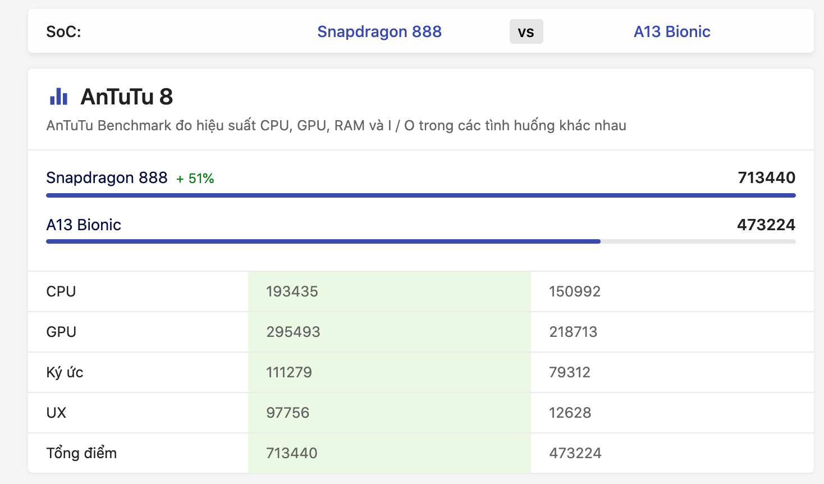Screen dimensions: 824x484
Task: Click the "Tổng điểm" total row label
Action: (81, 453)
